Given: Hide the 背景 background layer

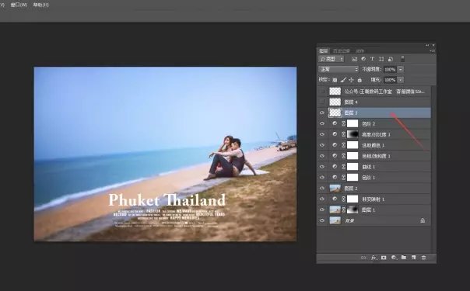Looking at the screenshot, I should pyautogui.click(x=322, y=220).
